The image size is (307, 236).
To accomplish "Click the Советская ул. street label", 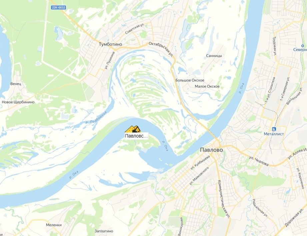I will click(x=134, y=28).
